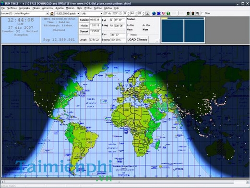
Task: Tick the Metric checkbox
Action: 128,35
